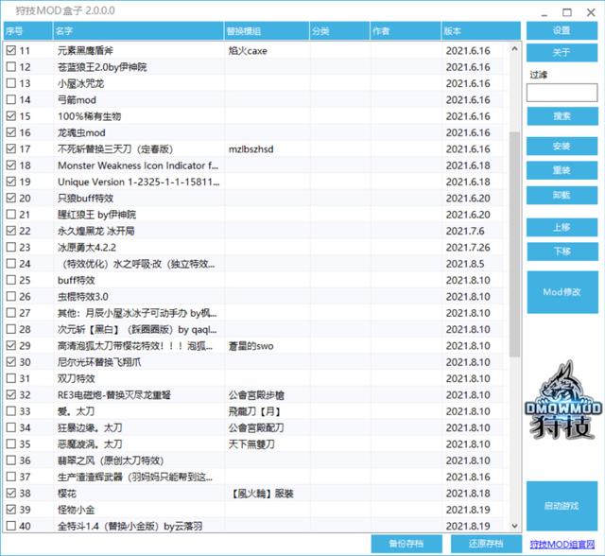Click the 替换模组 column header
The width and height of the screenshot is (605, 556).
(265, 32)
